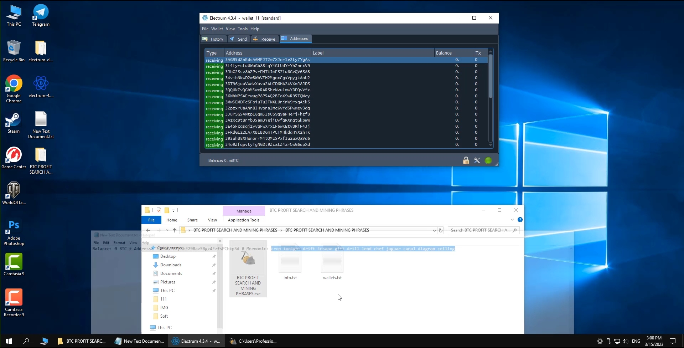Select address 392uhB8XHWnorrM4tQMz5Pxf3uzuxQaVd6
684x348 pixels.
pyautogui.click(x=268, y=138)
